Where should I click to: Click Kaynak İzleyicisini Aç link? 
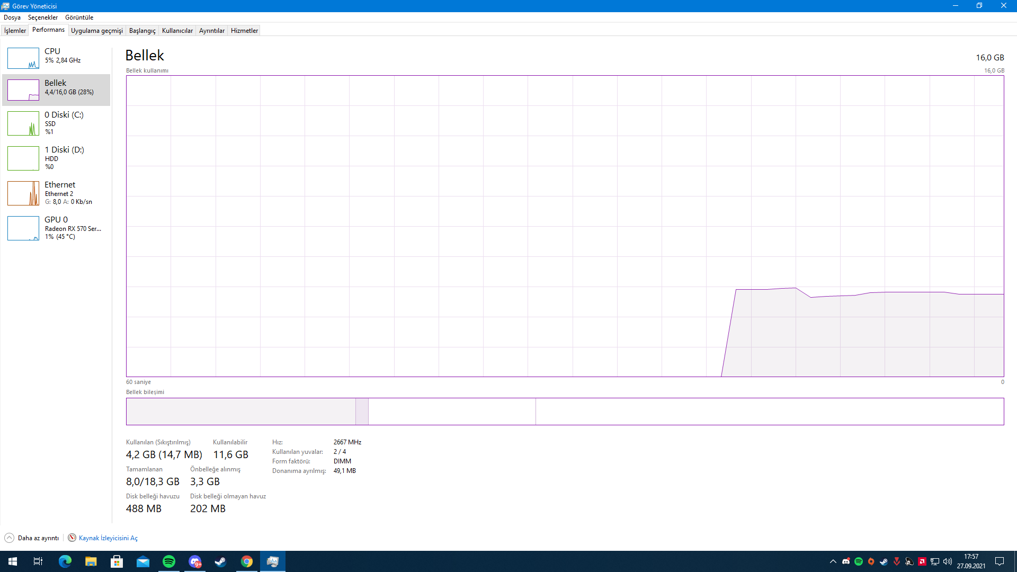tap(108, 538)
